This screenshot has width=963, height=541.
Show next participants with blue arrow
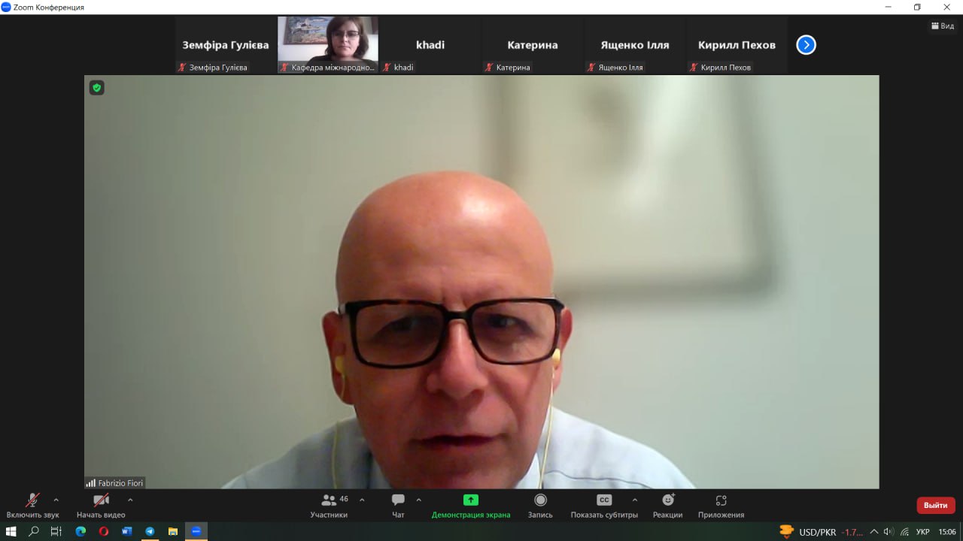coord(806,45)
